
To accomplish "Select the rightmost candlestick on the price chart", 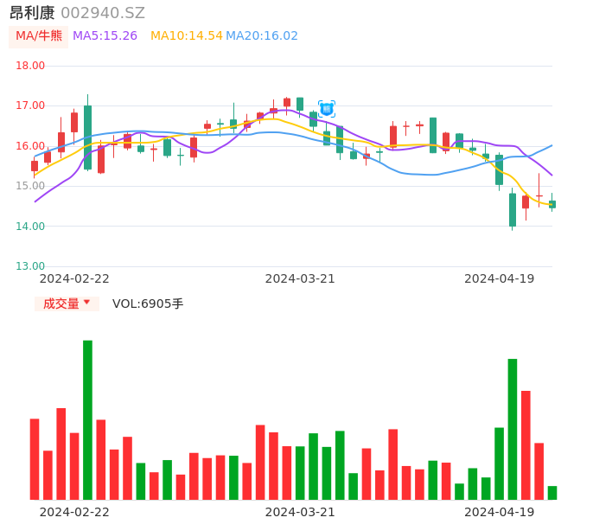I will tap(552, 204).
